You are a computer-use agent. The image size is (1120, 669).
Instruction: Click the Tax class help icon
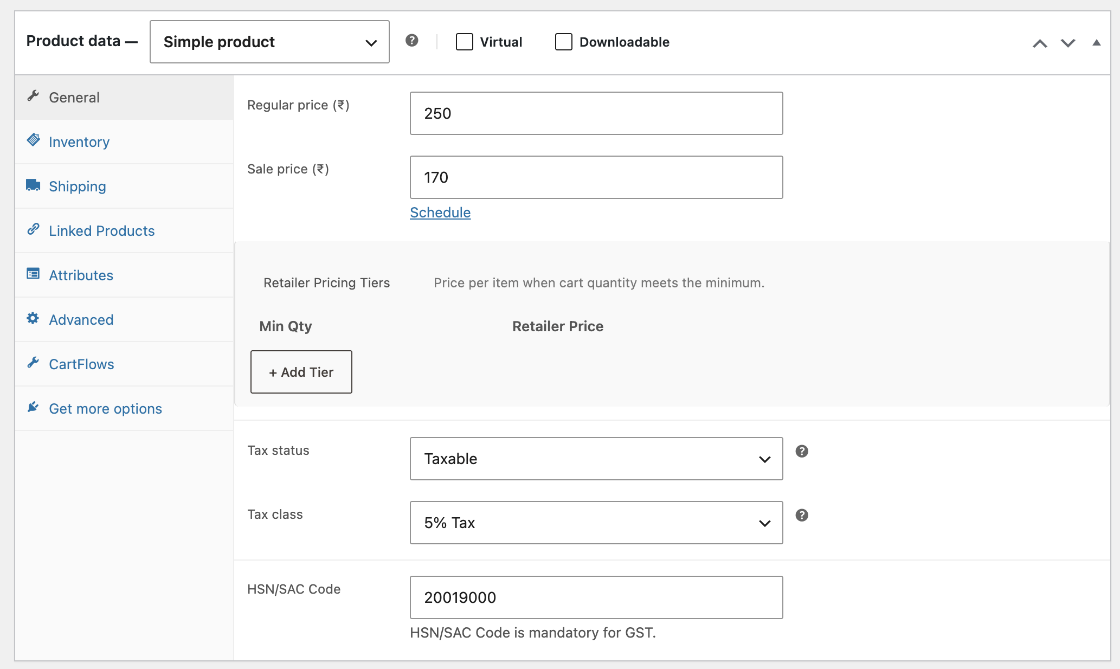[x=802, y=515]
